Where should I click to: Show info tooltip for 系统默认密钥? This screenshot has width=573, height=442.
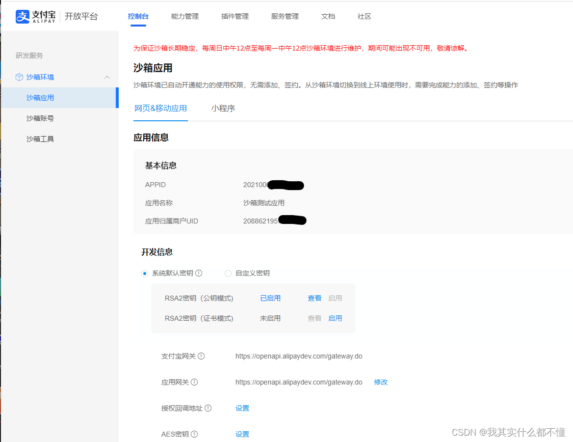(x=199, y=273)
